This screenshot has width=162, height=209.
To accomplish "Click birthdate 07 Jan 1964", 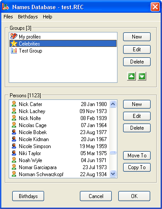I will click(x=94, y=125).
